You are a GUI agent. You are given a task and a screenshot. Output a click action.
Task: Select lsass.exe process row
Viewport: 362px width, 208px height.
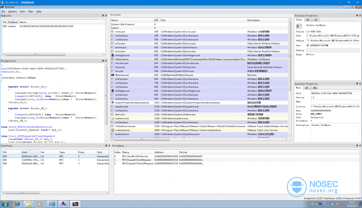(x=199, y=67)
